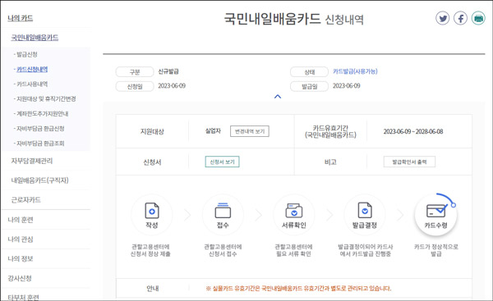493x301 pixels.
Task: Click 비고 table label
Action: (330, 162)
